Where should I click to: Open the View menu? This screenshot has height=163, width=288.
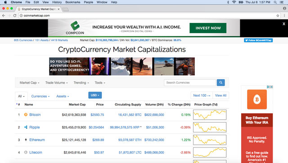(45, 2)
